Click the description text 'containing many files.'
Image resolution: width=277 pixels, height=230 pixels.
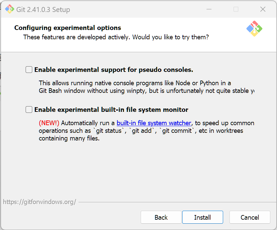coord(69,138)
